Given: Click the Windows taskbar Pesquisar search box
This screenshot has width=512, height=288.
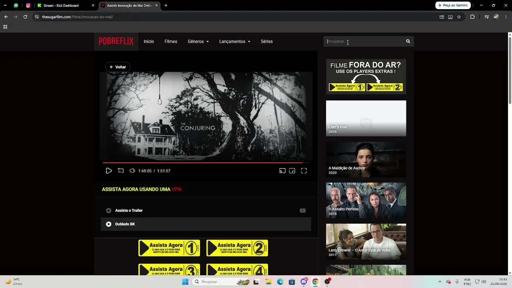Looking at the screenshot, I should [221, 282].
